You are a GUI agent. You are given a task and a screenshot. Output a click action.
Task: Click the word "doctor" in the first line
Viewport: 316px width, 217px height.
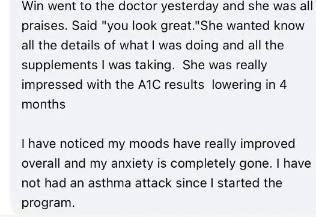coord(138,6)
